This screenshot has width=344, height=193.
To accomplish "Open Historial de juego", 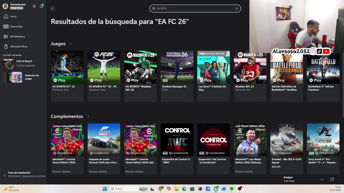I will [x=23, y=77].
